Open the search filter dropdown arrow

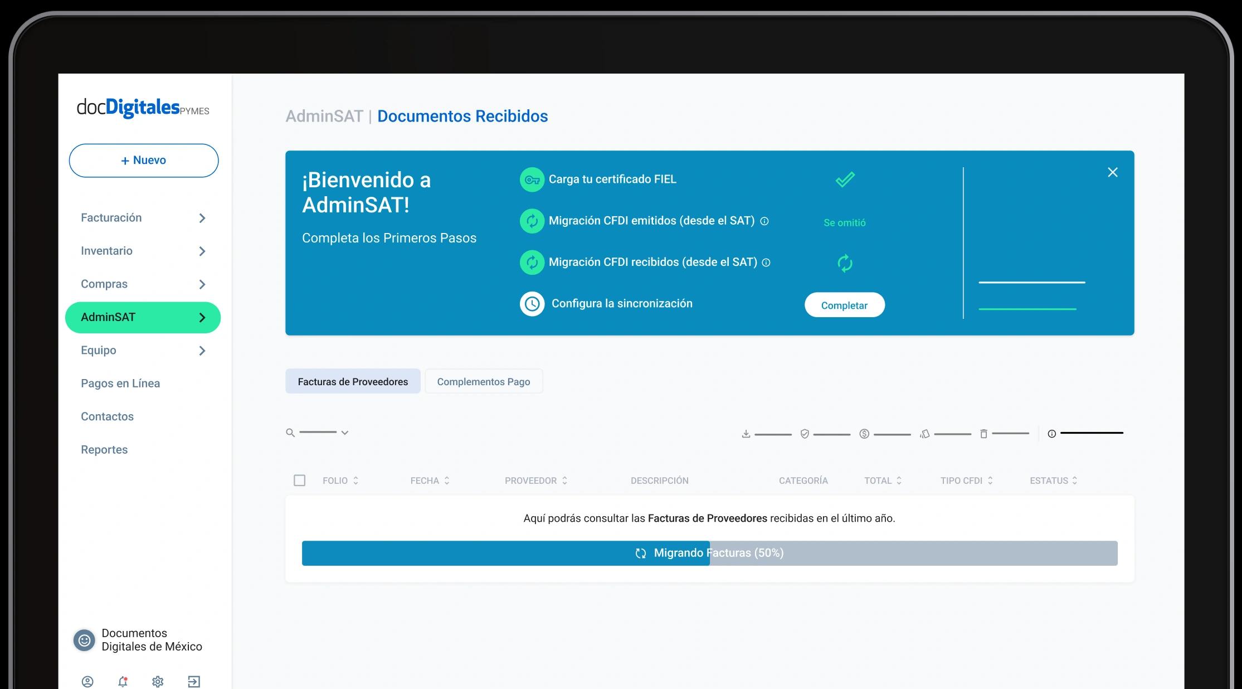point(345,433)
